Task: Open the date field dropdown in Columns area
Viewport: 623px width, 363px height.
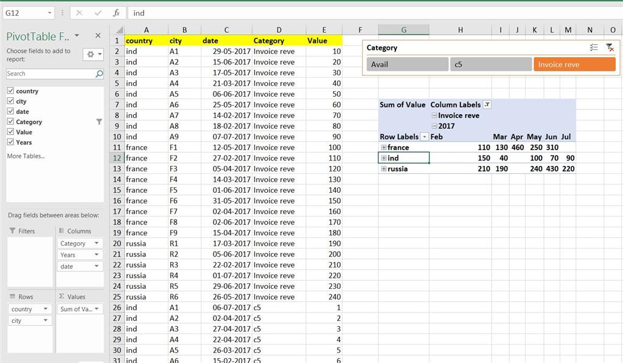Action: point(97,266)
